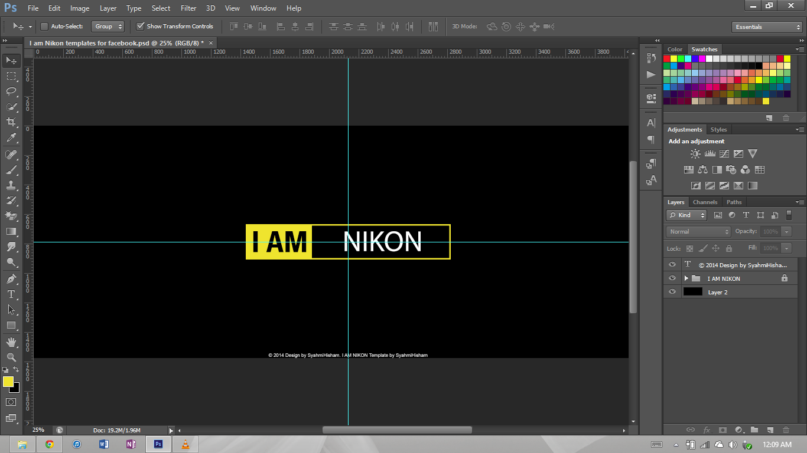Add a Brightness/Contrast adjustment
The width and height of the screenshot is (807, 453).
point(695,153)
